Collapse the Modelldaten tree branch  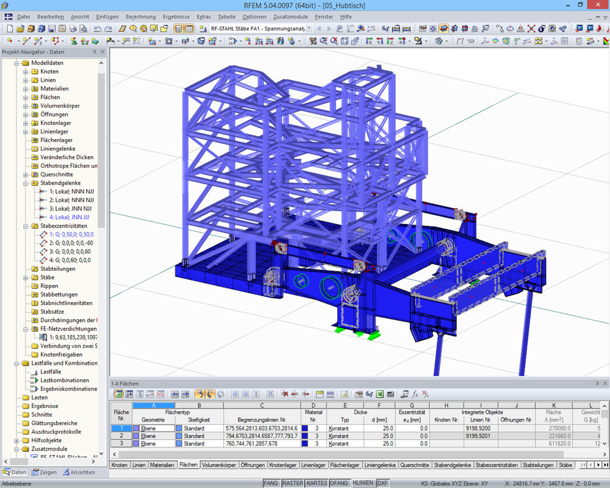click(18, 62)
